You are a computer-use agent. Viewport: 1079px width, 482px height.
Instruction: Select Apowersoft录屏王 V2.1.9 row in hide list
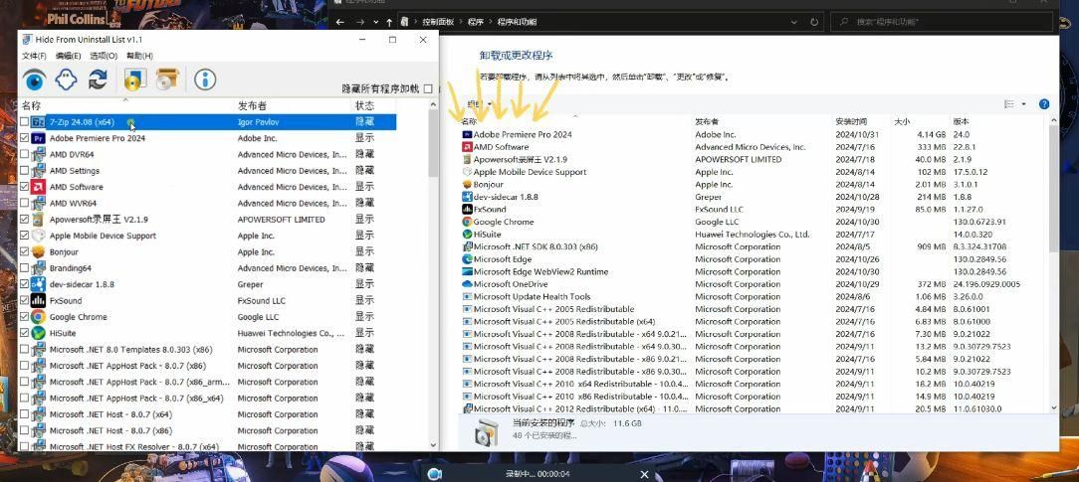[208, 219]
